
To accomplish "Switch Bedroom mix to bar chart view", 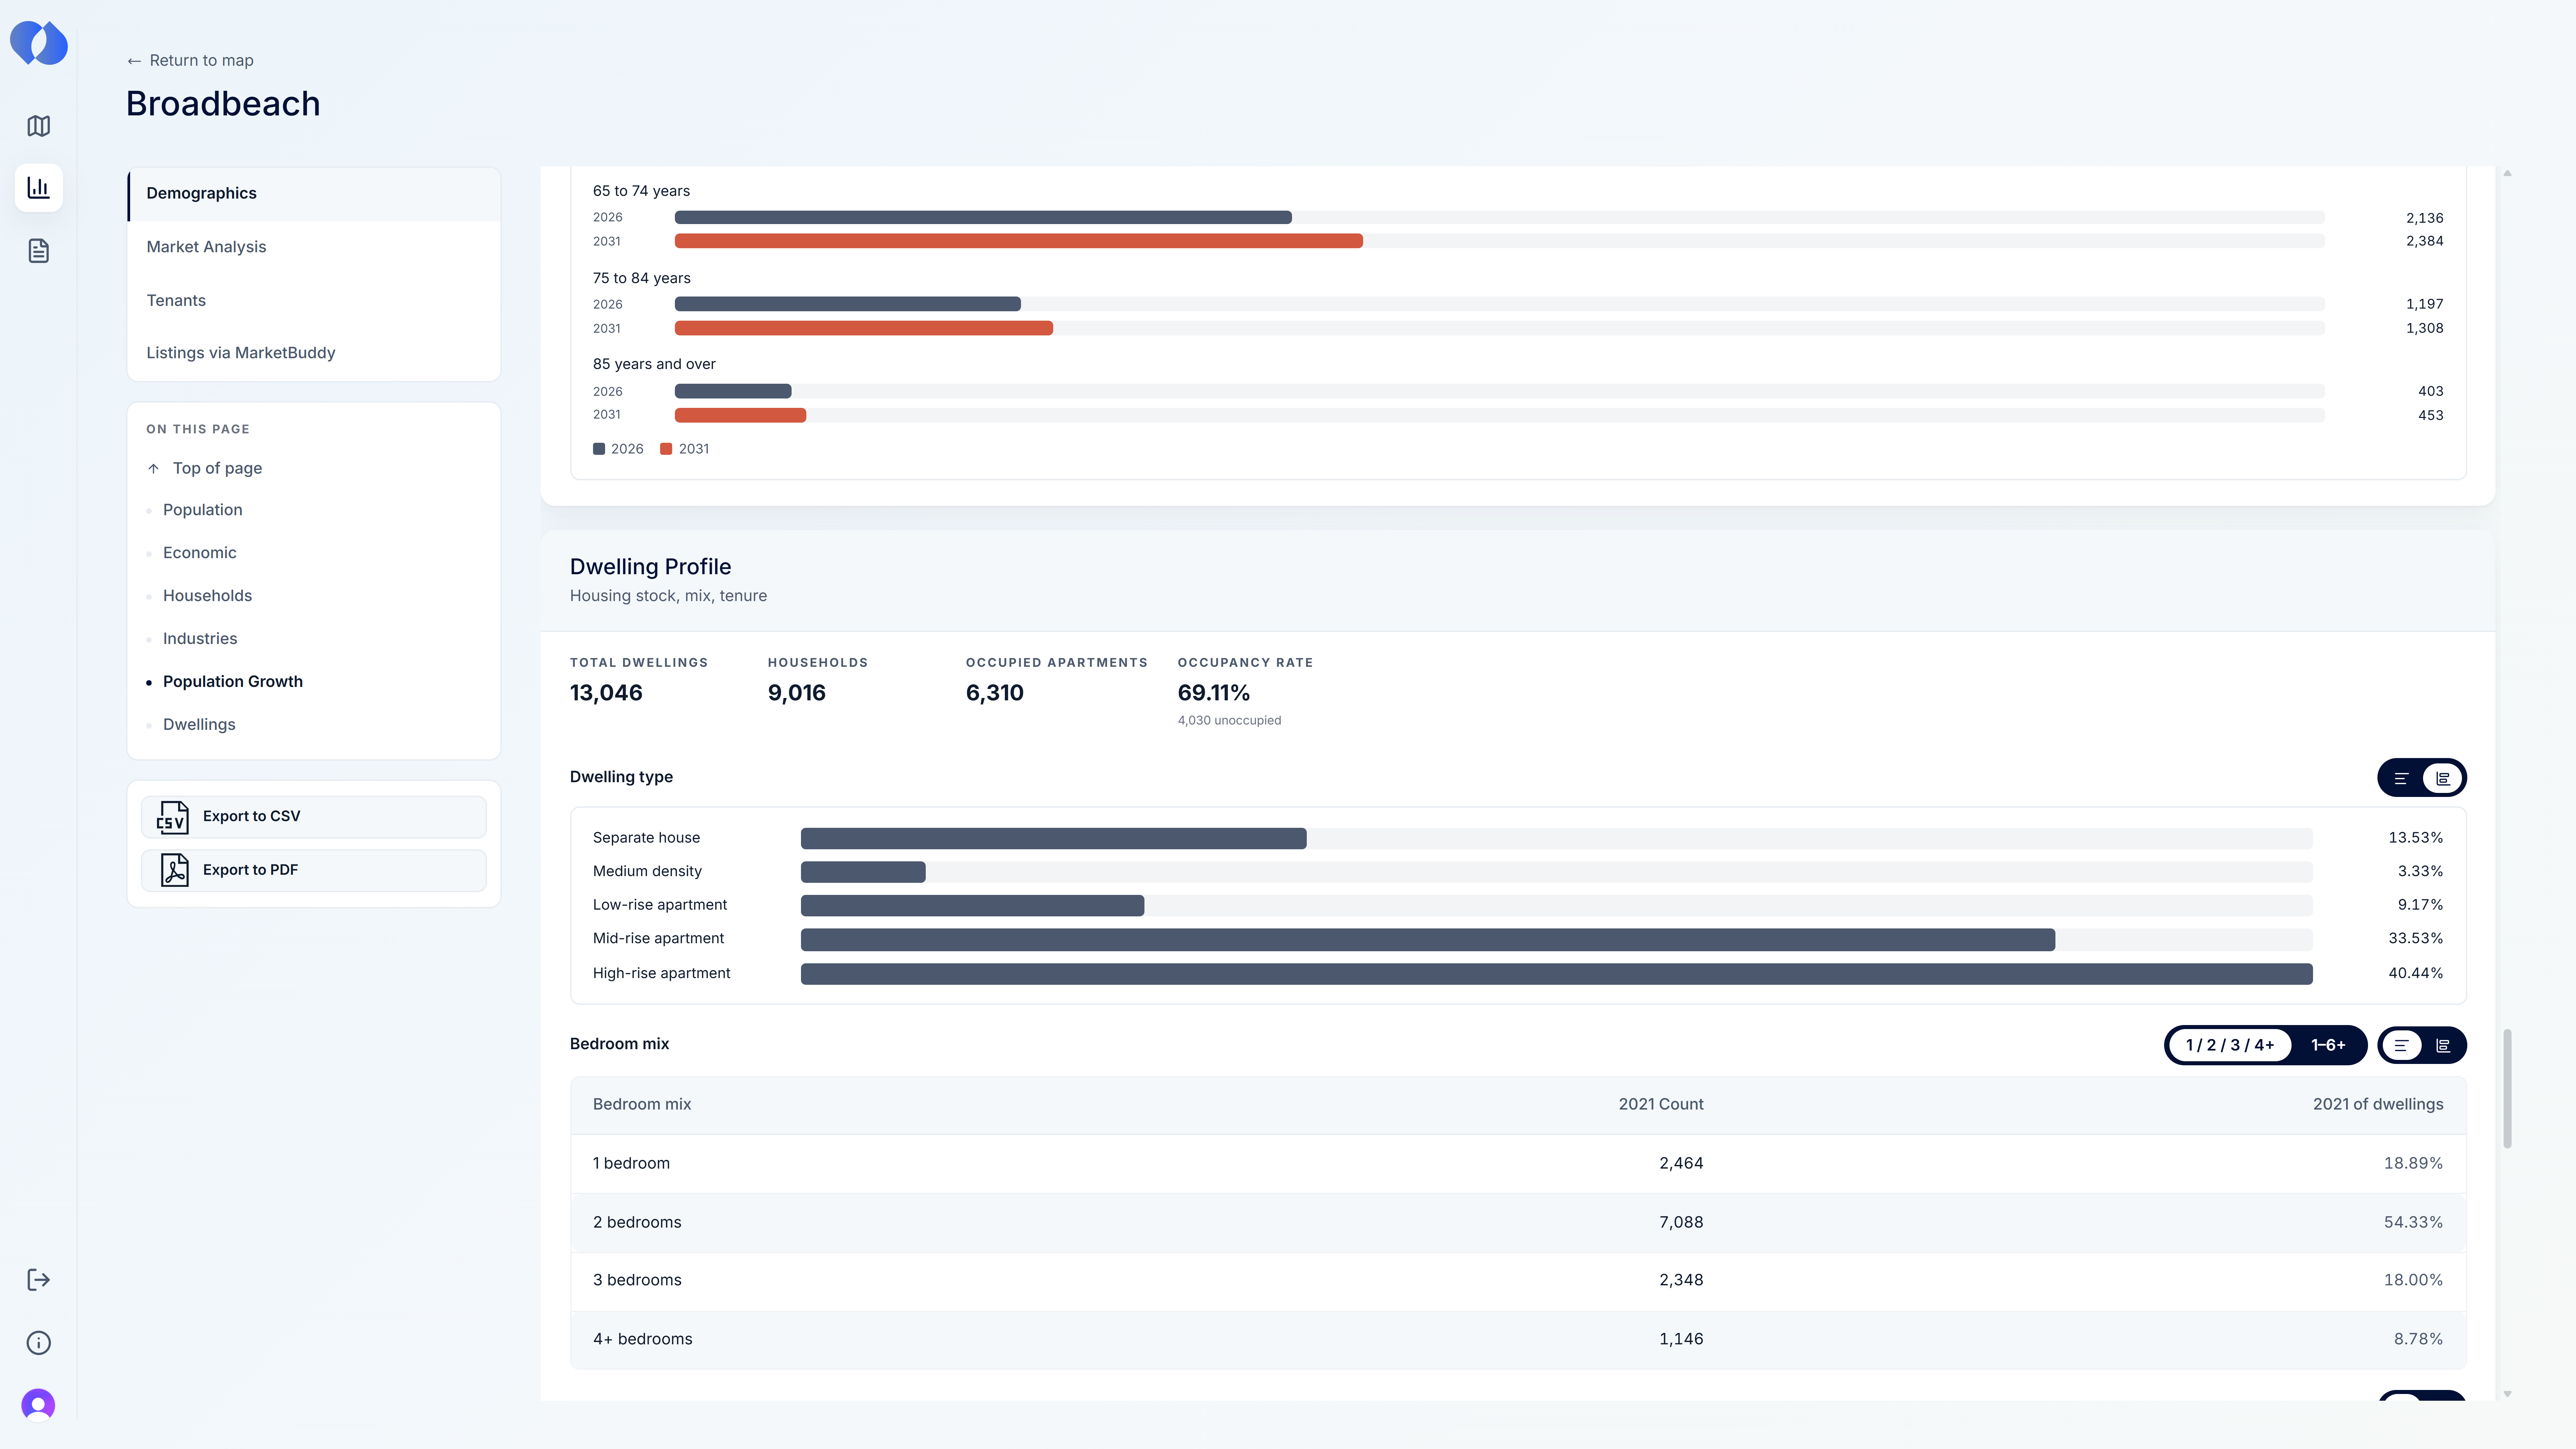I will pos(2443,1045).
